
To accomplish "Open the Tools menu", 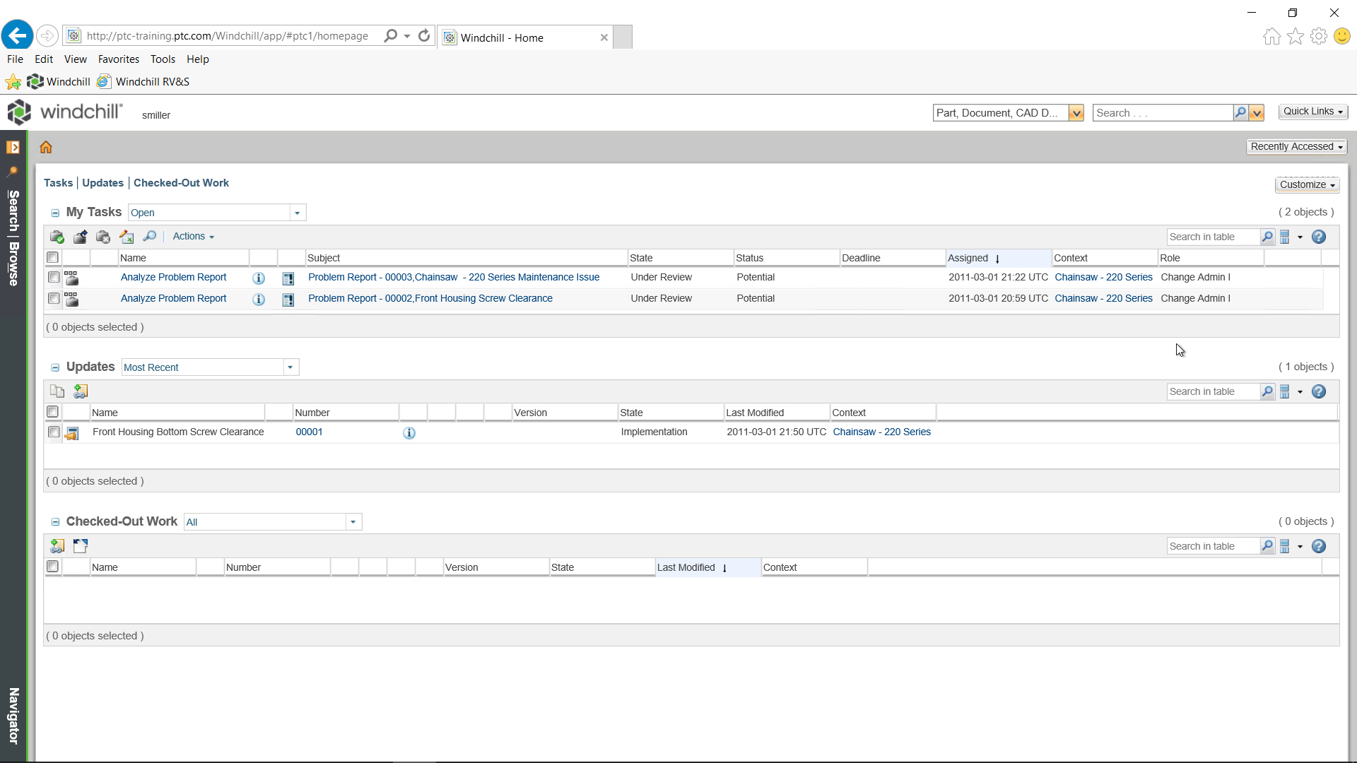I will pyautogui.click(x=163, y=59).
